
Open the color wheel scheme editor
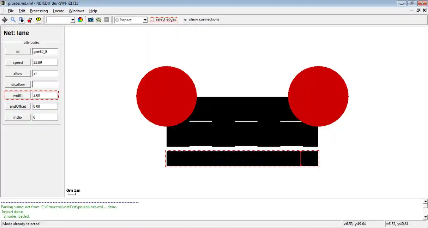click(80, 20)
